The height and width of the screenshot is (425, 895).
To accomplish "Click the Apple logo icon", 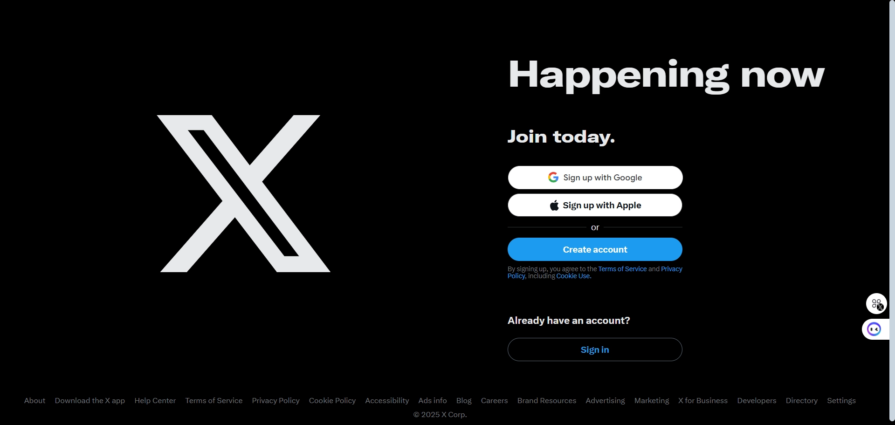I will pyautogui.click(x=554, y=206).
